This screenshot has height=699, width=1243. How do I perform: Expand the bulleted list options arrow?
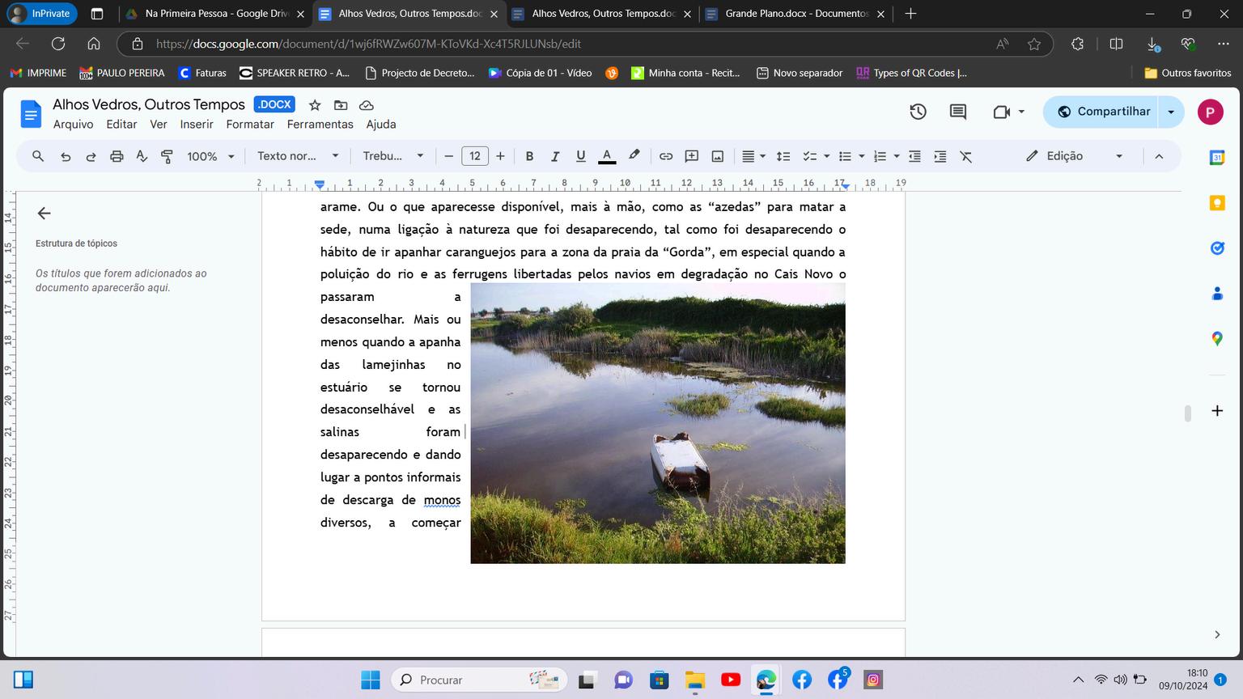[x=862, y=156]
